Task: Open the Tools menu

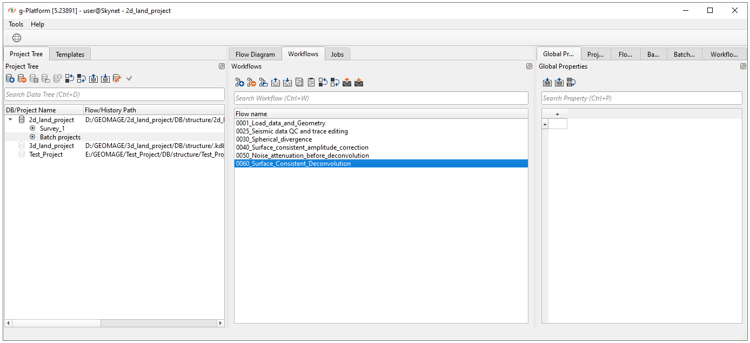Action: click(x=16, y=24)
